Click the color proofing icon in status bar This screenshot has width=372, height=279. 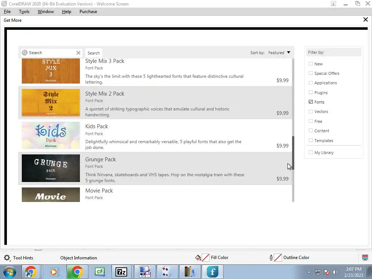click(x=365, y=258)
